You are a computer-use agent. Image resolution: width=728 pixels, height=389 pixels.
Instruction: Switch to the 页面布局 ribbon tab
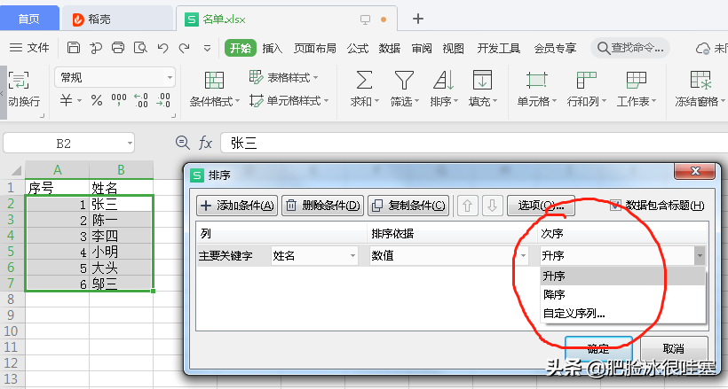point(315,48)
